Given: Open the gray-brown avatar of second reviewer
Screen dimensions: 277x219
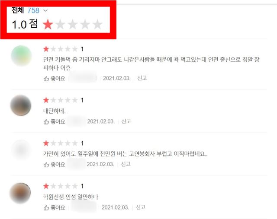Looking at the screenshot, I should click(x=21, y=105).
